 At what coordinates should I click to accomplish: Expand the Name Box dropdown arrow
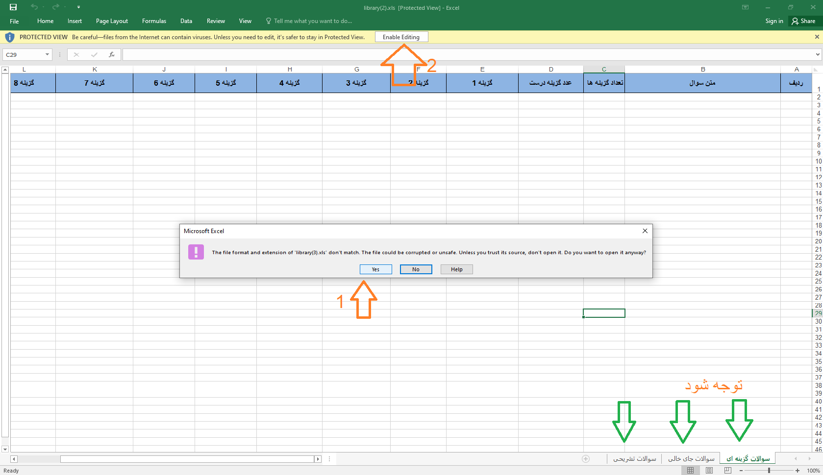48,55
